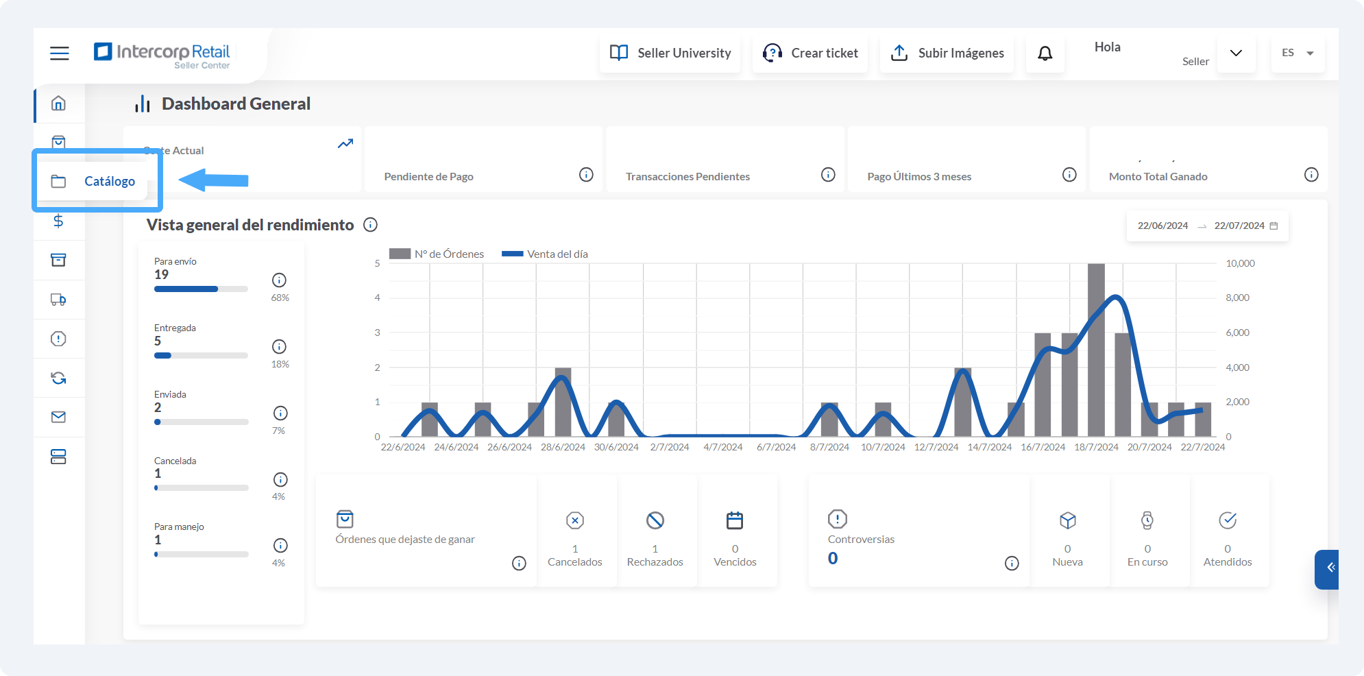This screenshot has height=676, width=1364.
Task: Open the refresh returns sidebar icon
Action: (x=58, y=378)
